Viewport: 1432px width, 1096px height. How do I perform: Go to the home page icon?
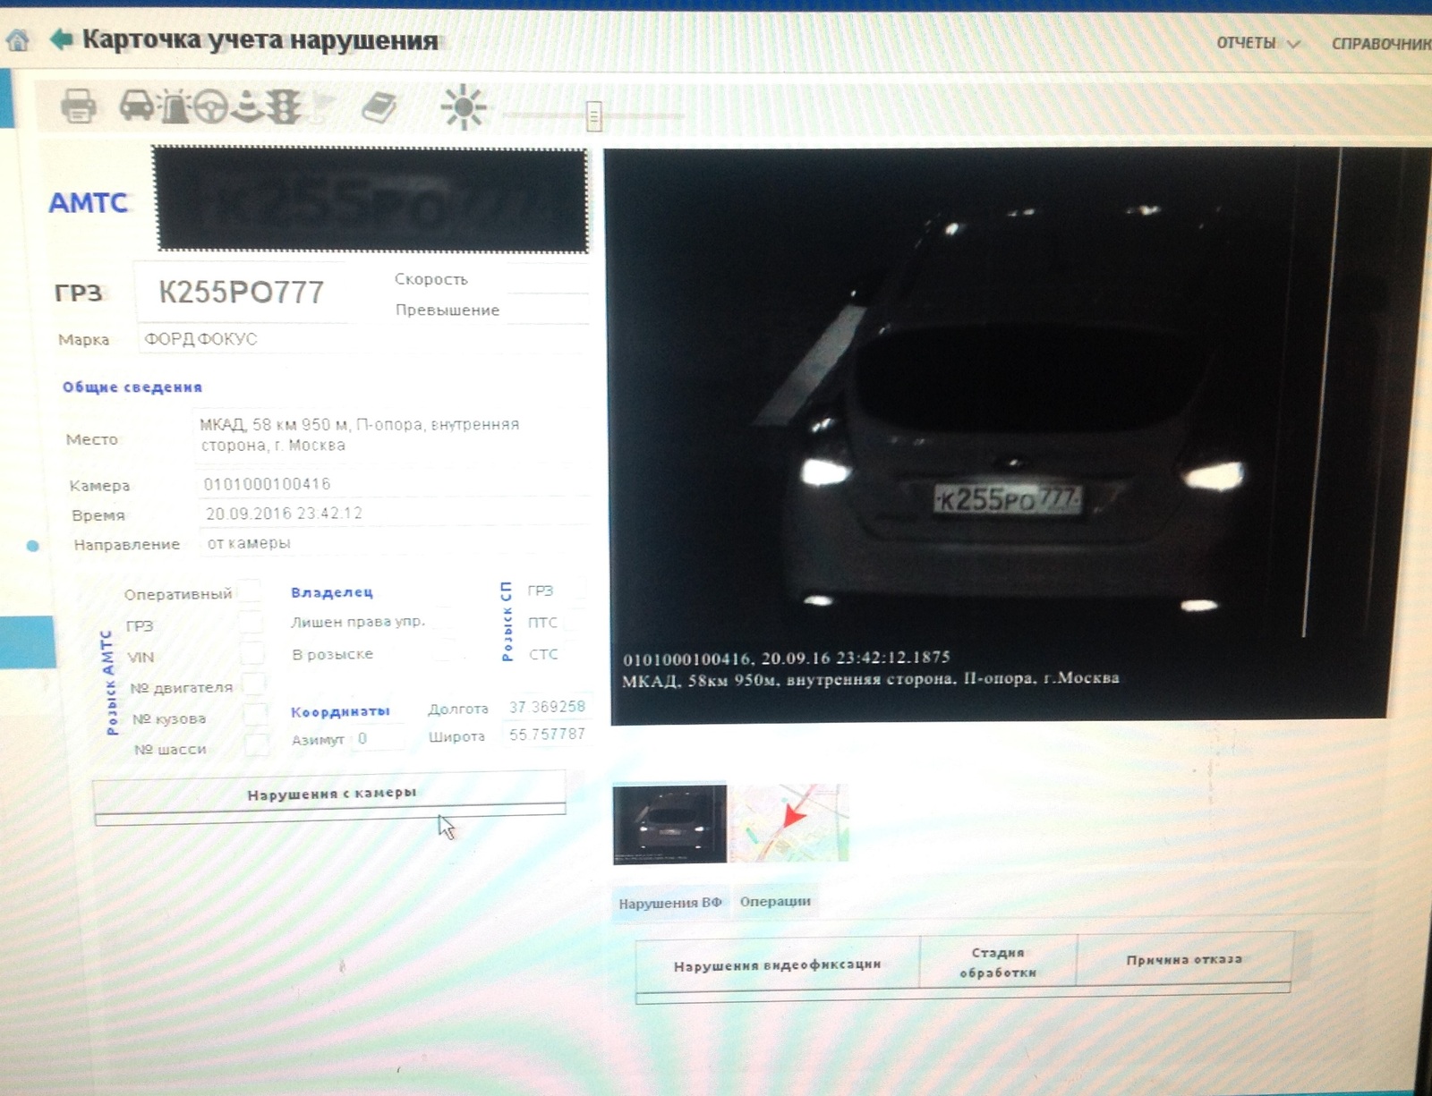coord(18,40)
